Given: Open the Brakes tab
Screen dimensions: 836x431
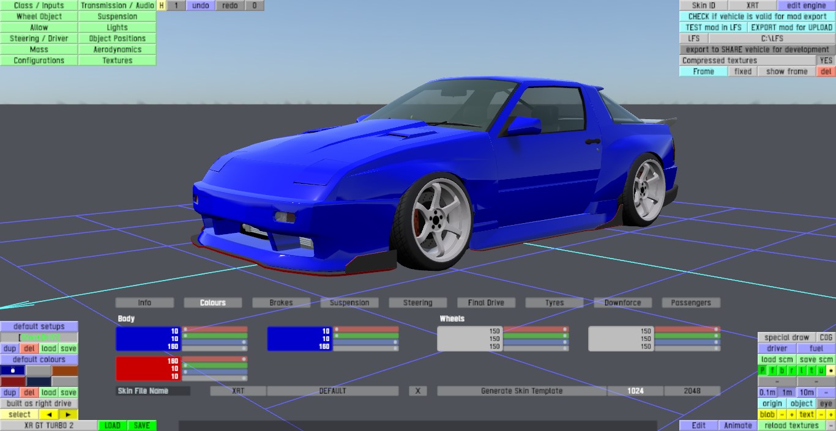Looking at the screenshot, I should (x=281, y=303).
